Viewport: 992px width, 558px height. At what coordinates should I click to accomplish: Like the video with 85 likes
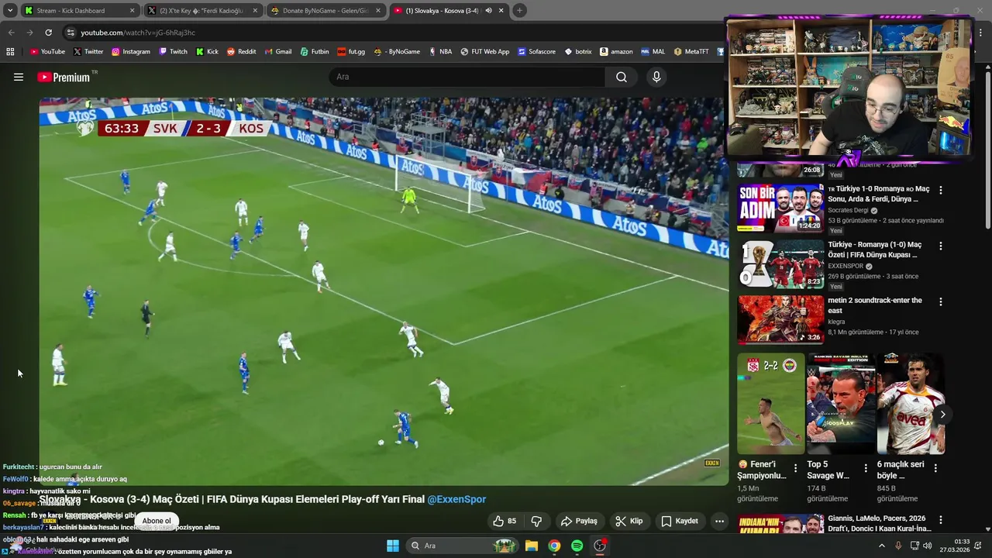click(x=505, y=521)
